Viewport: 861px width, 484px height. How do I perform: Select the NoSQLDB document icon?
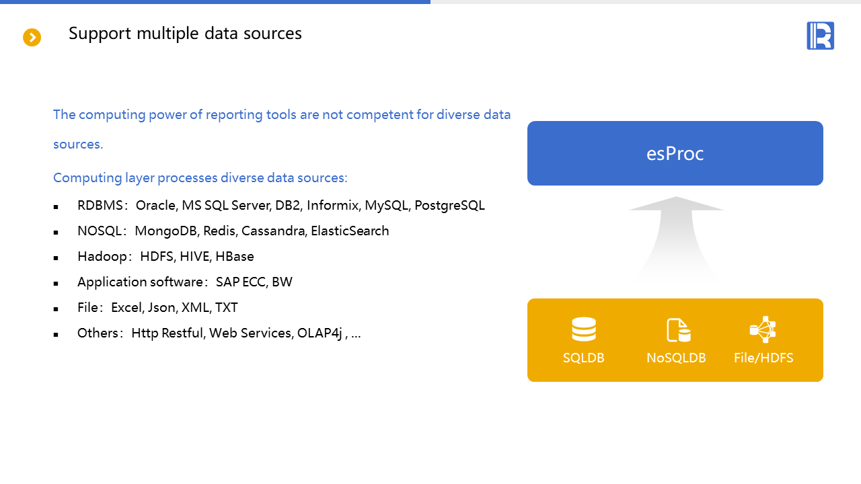[x=678, y=330]
